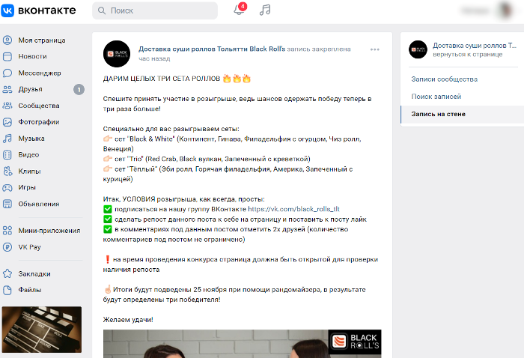Open VK Pay in sidebar

tap(29, 247)
